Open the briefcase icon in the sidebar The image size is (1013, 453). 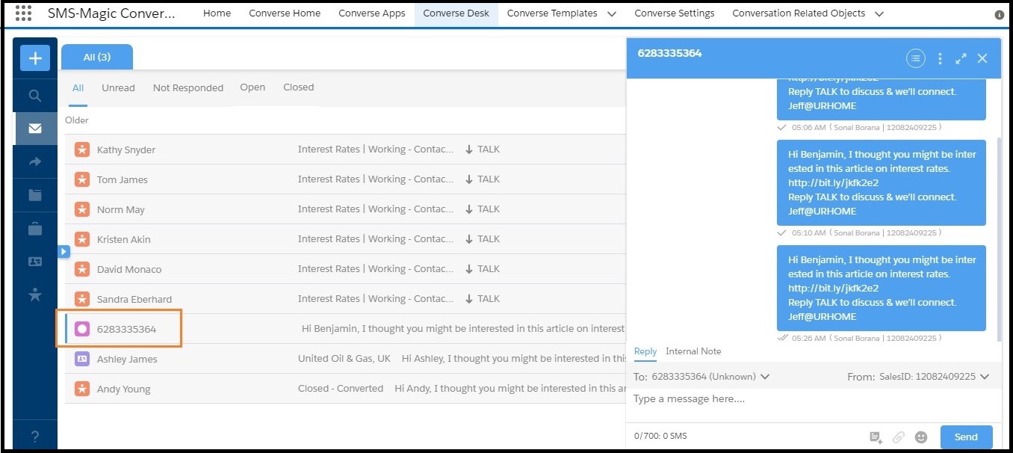[35, 229]
